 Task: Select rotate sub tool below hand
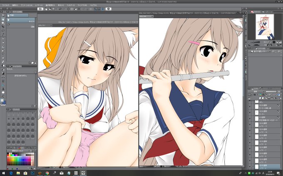click(x=21, y=26)
